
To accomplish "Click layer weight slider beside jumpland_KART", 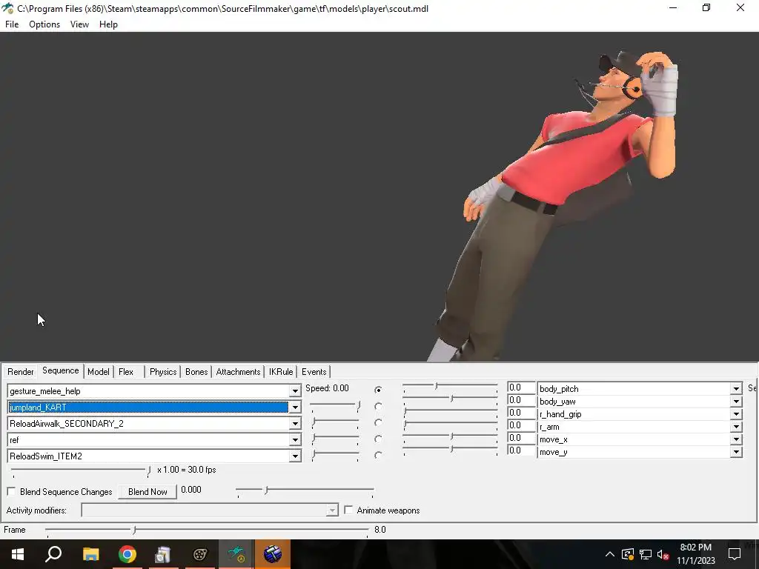I will [x=335, y=407].
